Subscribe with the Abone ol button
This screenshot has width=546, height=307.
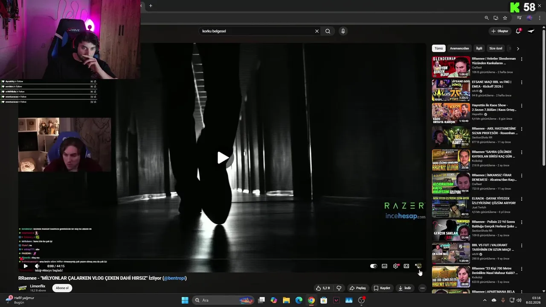click(62, 288)
